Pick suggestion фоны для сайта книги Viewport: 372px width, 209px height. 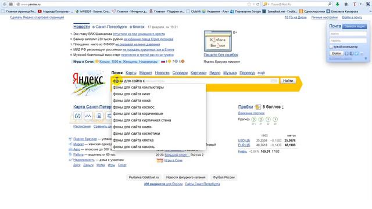(x=159, y=127)
